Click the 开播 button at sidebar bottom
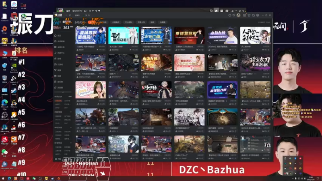Screen dimensions: 322x181 58,159
